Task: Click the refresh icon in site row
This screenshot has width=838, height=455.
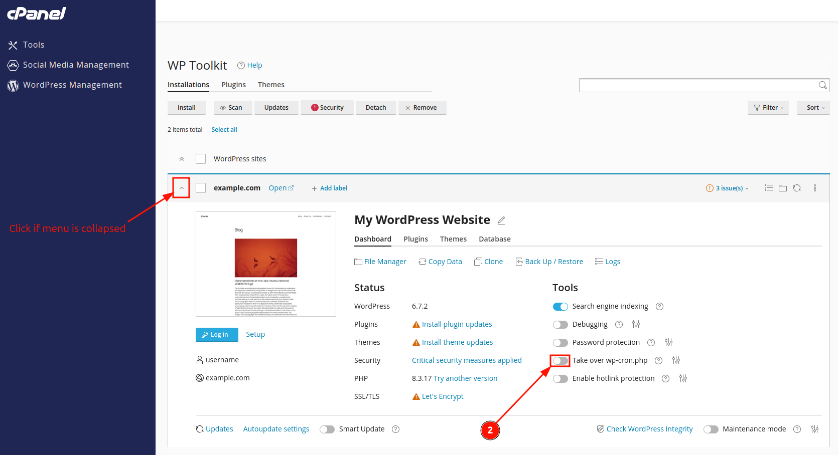Action: (797, 188)
